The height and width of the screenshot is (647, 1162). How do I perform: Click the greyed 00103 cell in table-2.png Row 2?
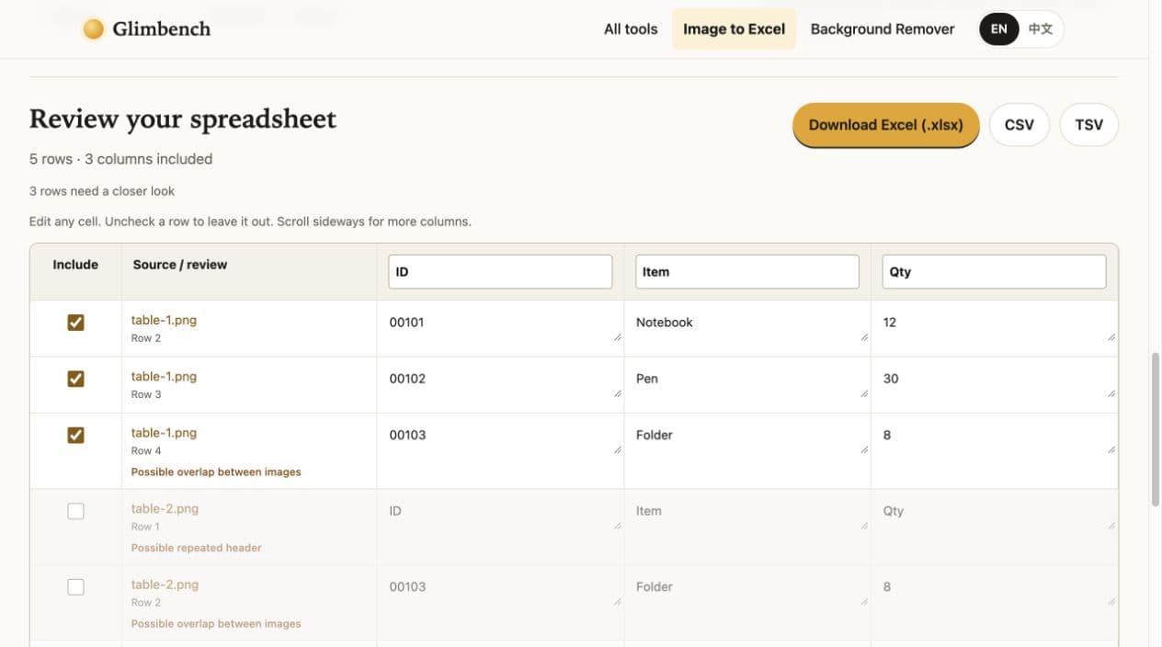(x=500, y=602)
